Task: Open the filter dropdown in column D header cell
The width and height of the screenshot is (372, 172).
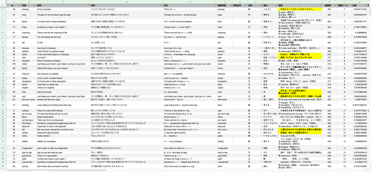Action: pos(161,5)
